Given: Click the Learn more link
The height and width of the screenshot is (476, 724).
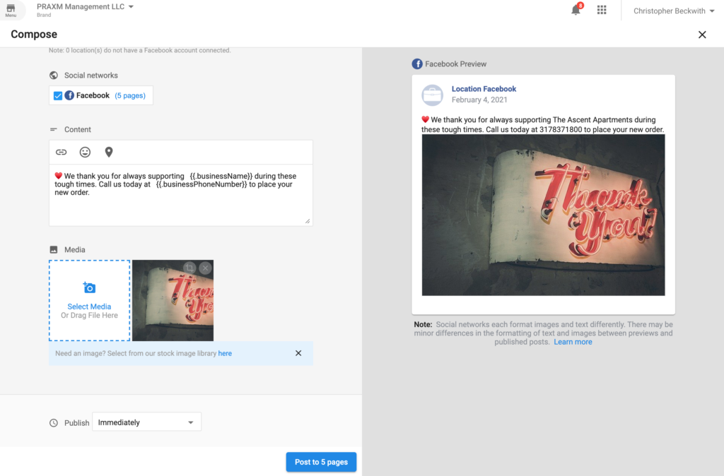Looking at the screenshot, I should tap(573, 342).
